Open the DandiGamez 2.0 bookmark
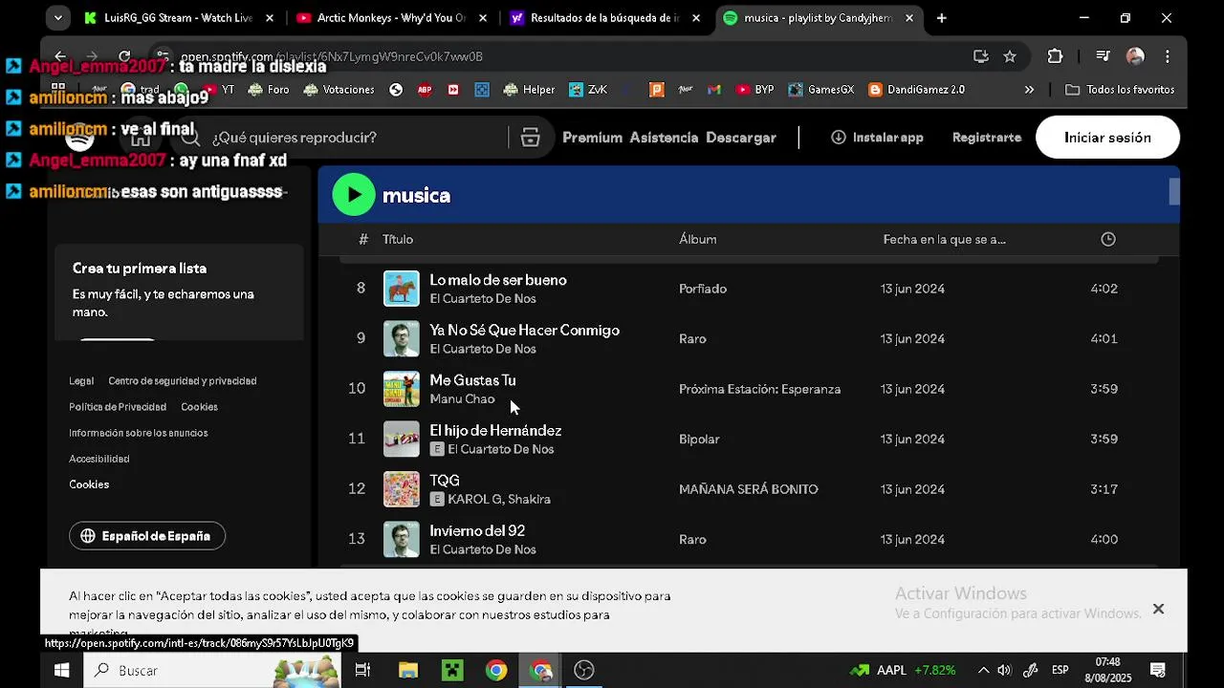 click(917, 90)
